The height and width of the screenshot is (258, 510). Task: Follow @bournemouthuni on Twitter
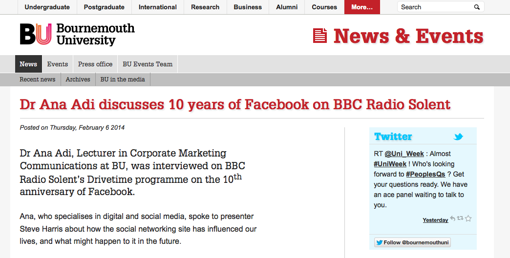click(413, 242)
